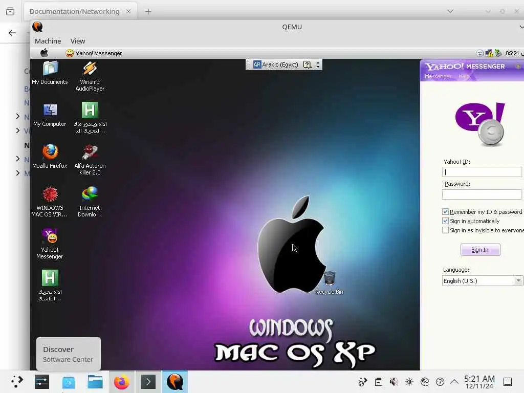This screenshot has height=393, width=524.
Task: Click the Show Desktop button in the host panel
Action: coord(508,382)
